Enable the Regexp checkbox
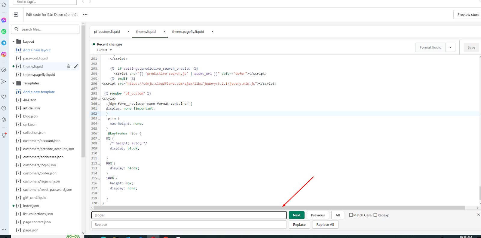481x238 pixels. [x=375, y=215]
